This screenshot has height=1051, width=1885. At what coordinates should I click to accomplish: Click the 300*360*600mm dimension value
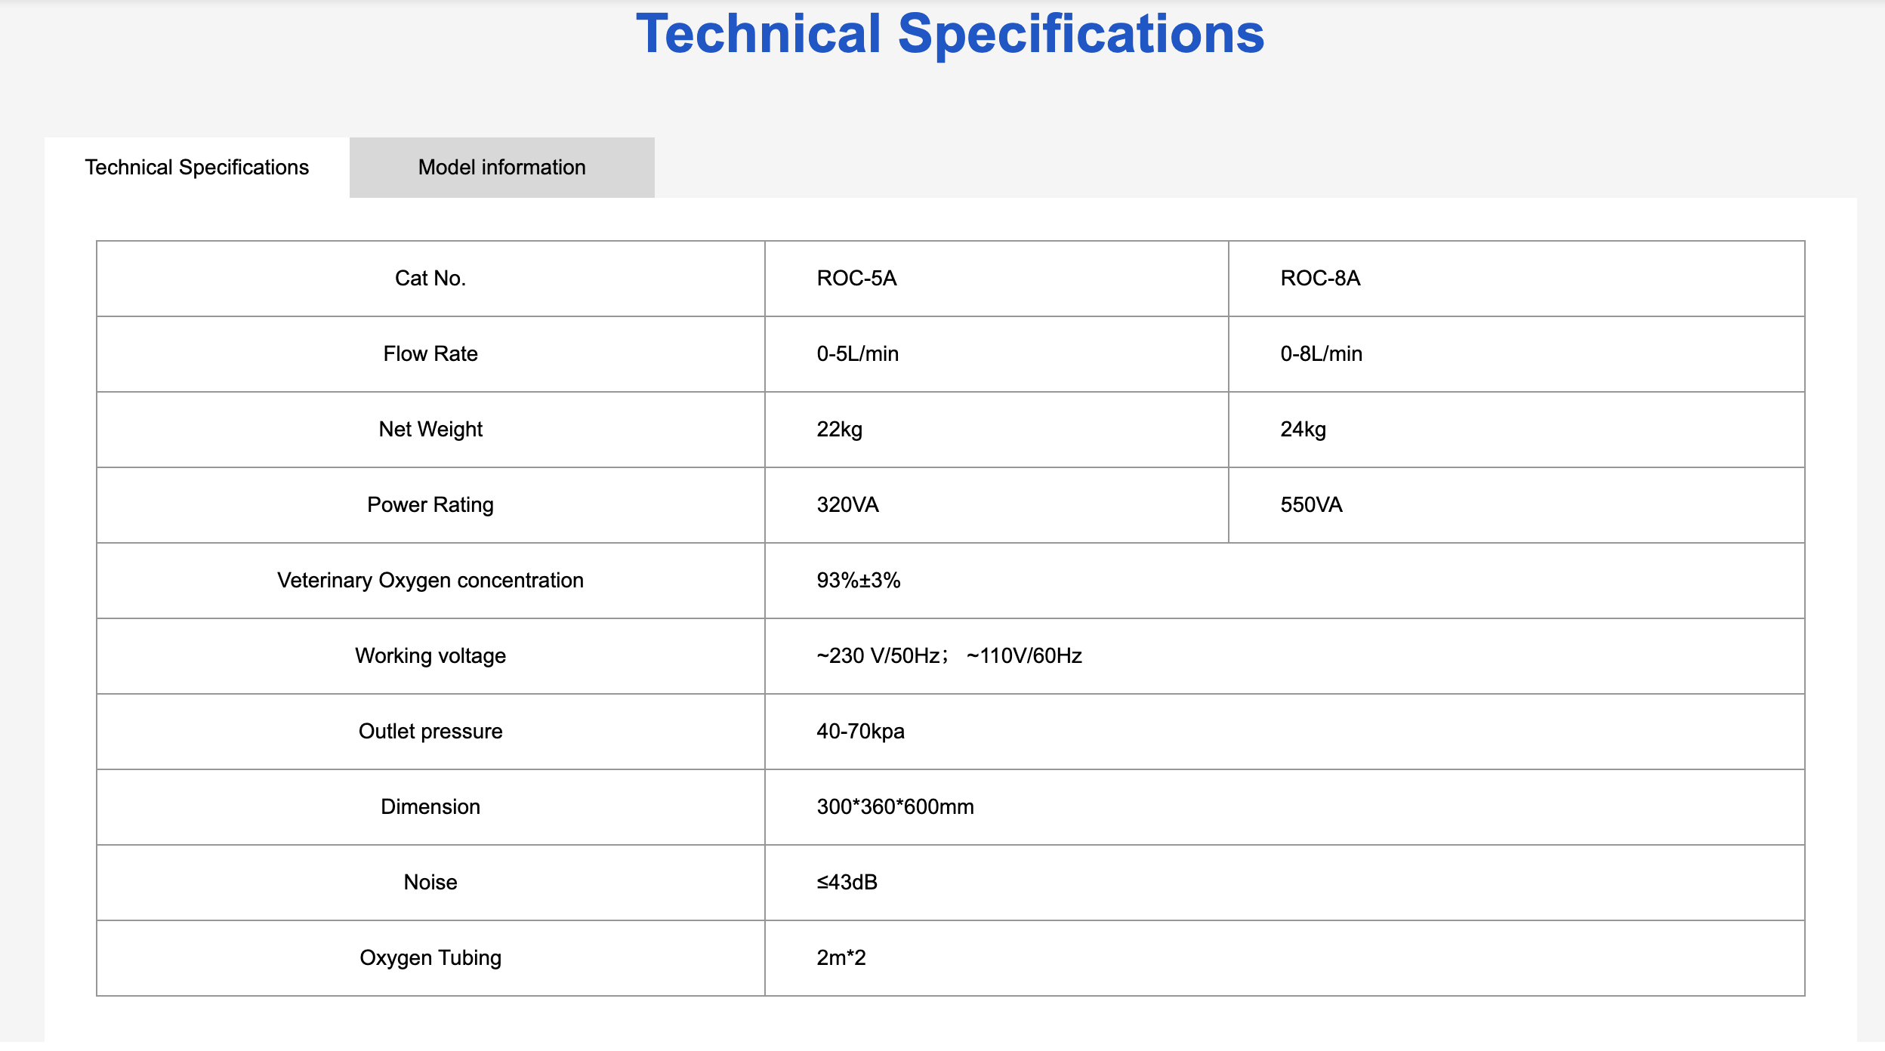895,806
